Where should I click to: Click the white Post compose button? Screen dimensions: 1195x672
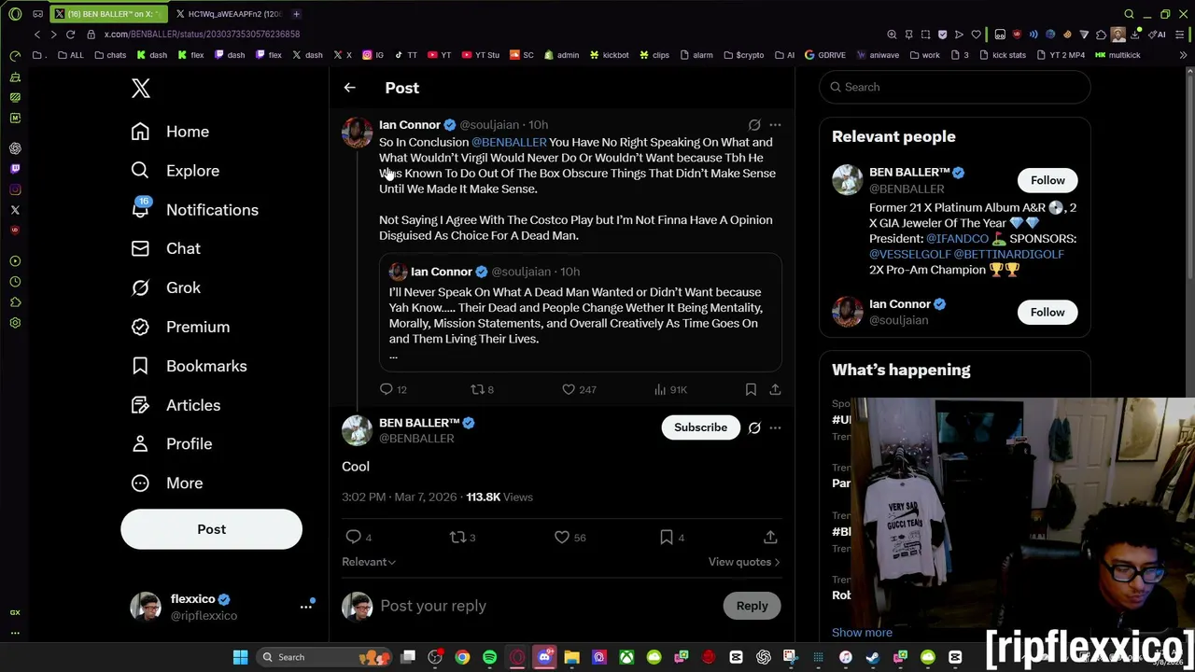pos(211,529)
